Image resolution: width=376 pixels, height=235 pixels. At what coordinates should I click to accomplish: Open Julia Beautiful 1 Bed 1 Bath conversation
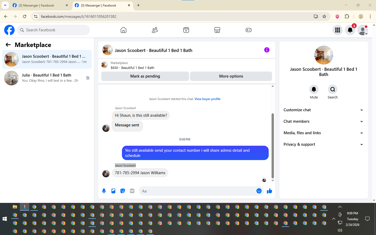(47, 78)
